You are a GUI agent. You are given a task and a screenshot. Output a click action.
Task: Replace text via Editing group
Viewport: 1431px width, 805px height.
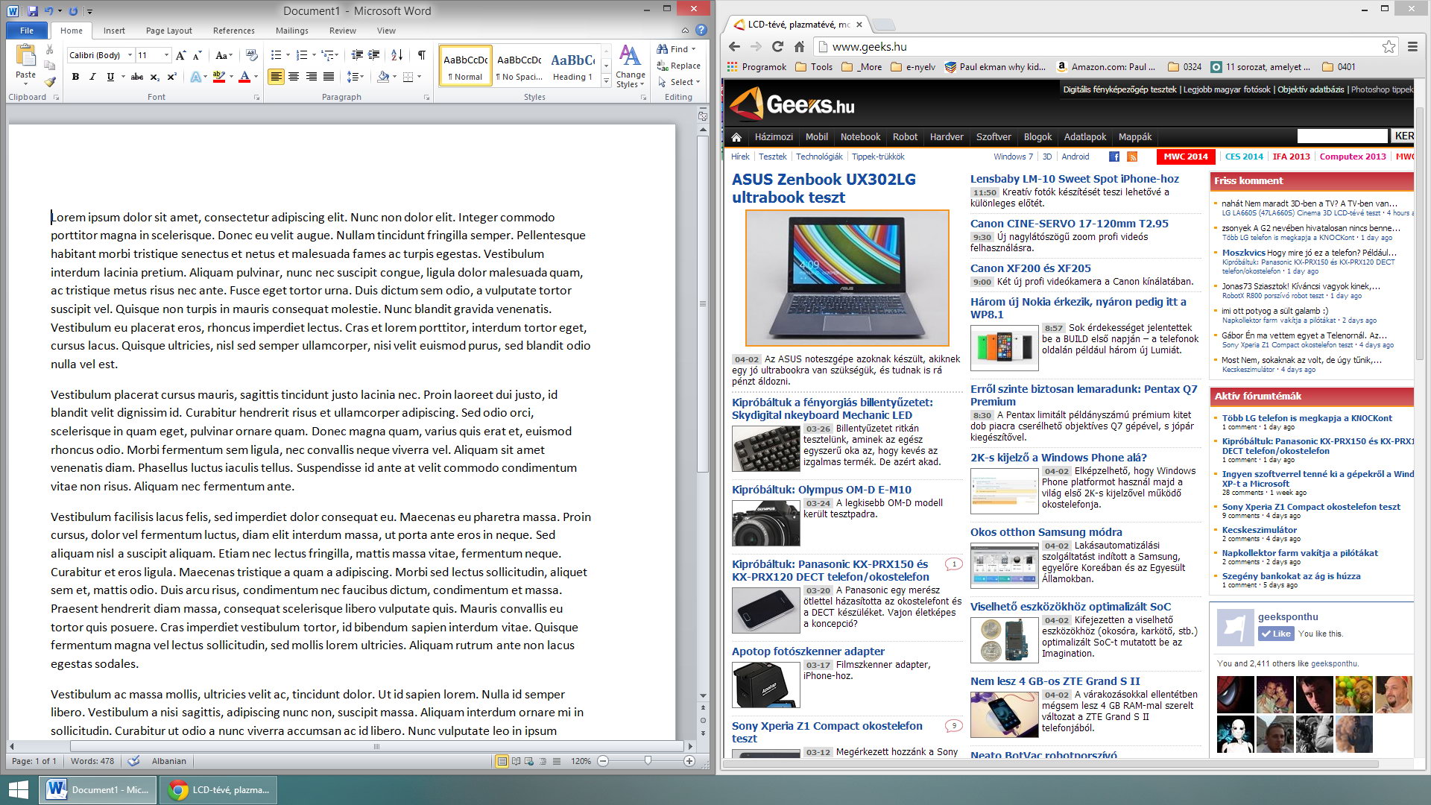pos(678,66)
